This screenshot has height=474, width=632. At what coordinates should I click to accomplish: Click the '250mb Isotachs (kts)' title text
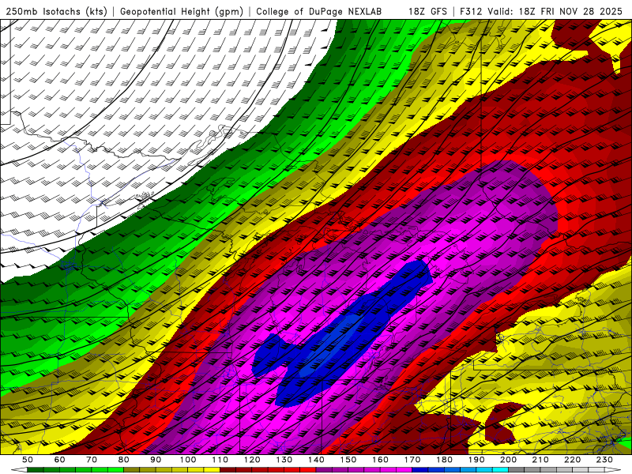56,11
